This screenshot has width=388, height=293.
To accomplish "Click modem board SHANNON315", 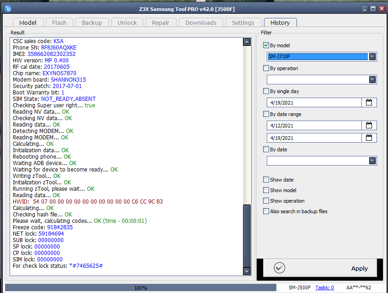I will point(68,80).
